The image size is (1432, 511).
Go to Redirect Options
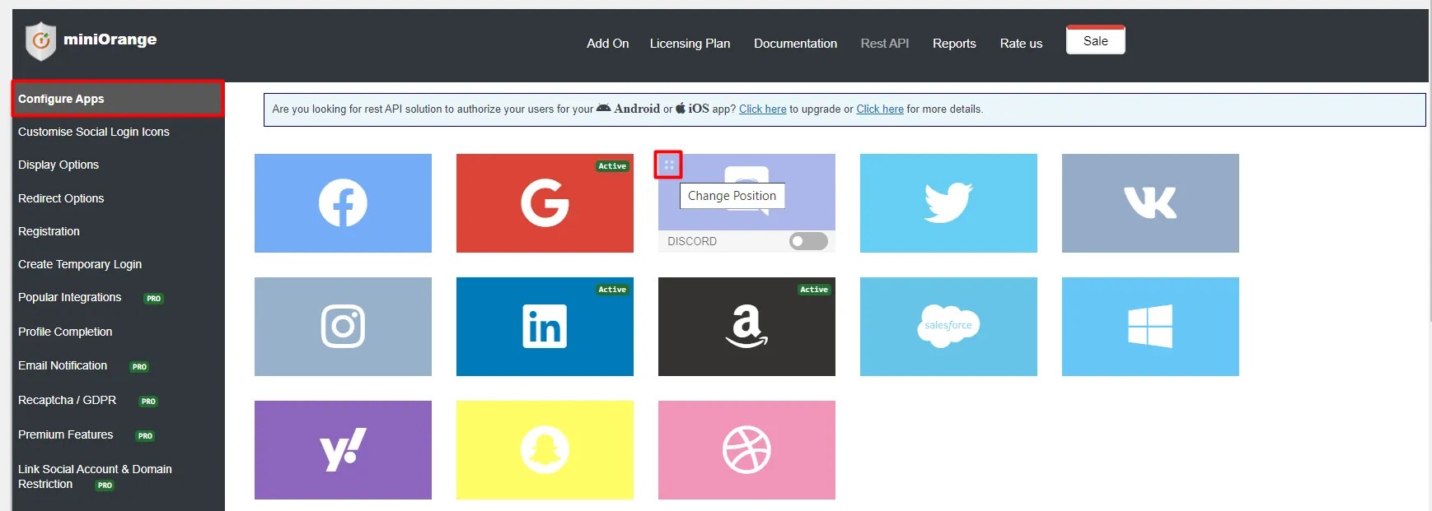pos(61,198)
